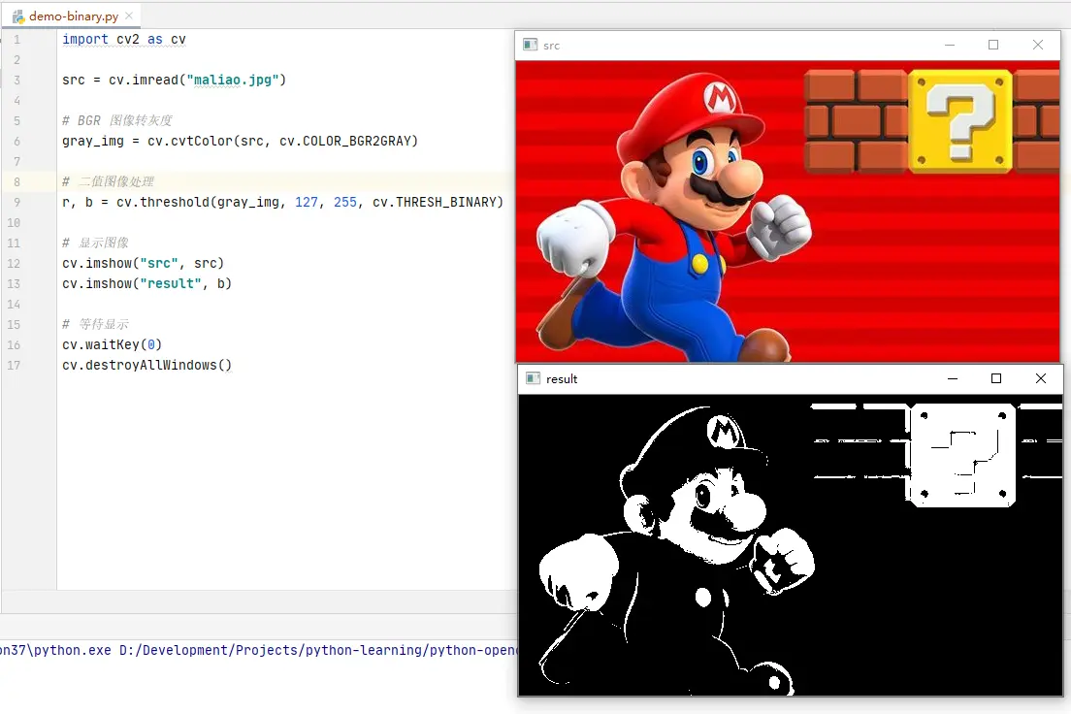
Task: Close the src window
Action: coord(1038,45)
